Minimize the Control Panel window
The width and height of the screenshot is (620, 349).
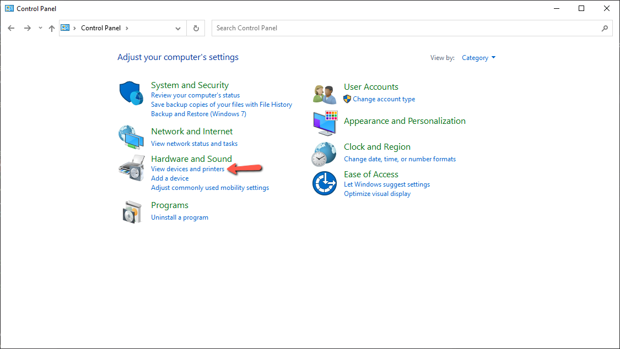tap(557, 8)
